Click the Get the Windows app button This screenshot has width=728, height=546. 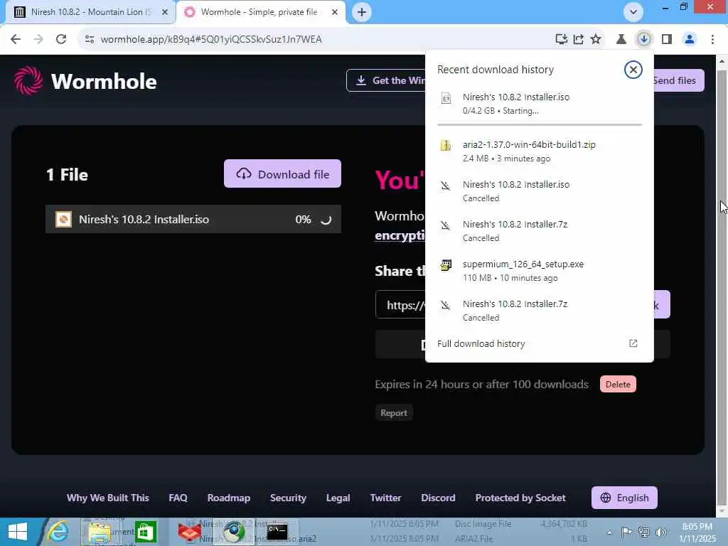point(386,80)
